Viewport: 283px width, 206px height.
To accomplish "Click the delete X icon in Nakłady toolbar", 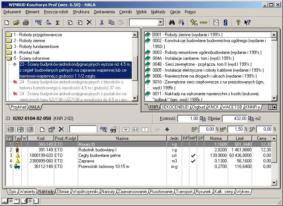I will (62, 129).
